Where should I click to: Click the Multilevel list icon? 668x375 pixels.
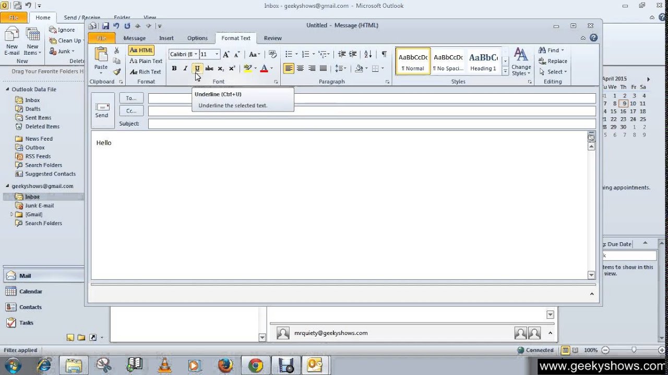(323, 54)
